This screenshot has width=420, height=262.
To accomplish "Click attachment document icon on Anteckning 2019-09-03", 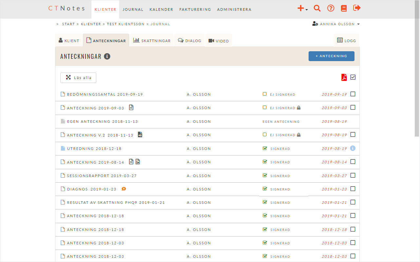I will [x=131, y=107].
